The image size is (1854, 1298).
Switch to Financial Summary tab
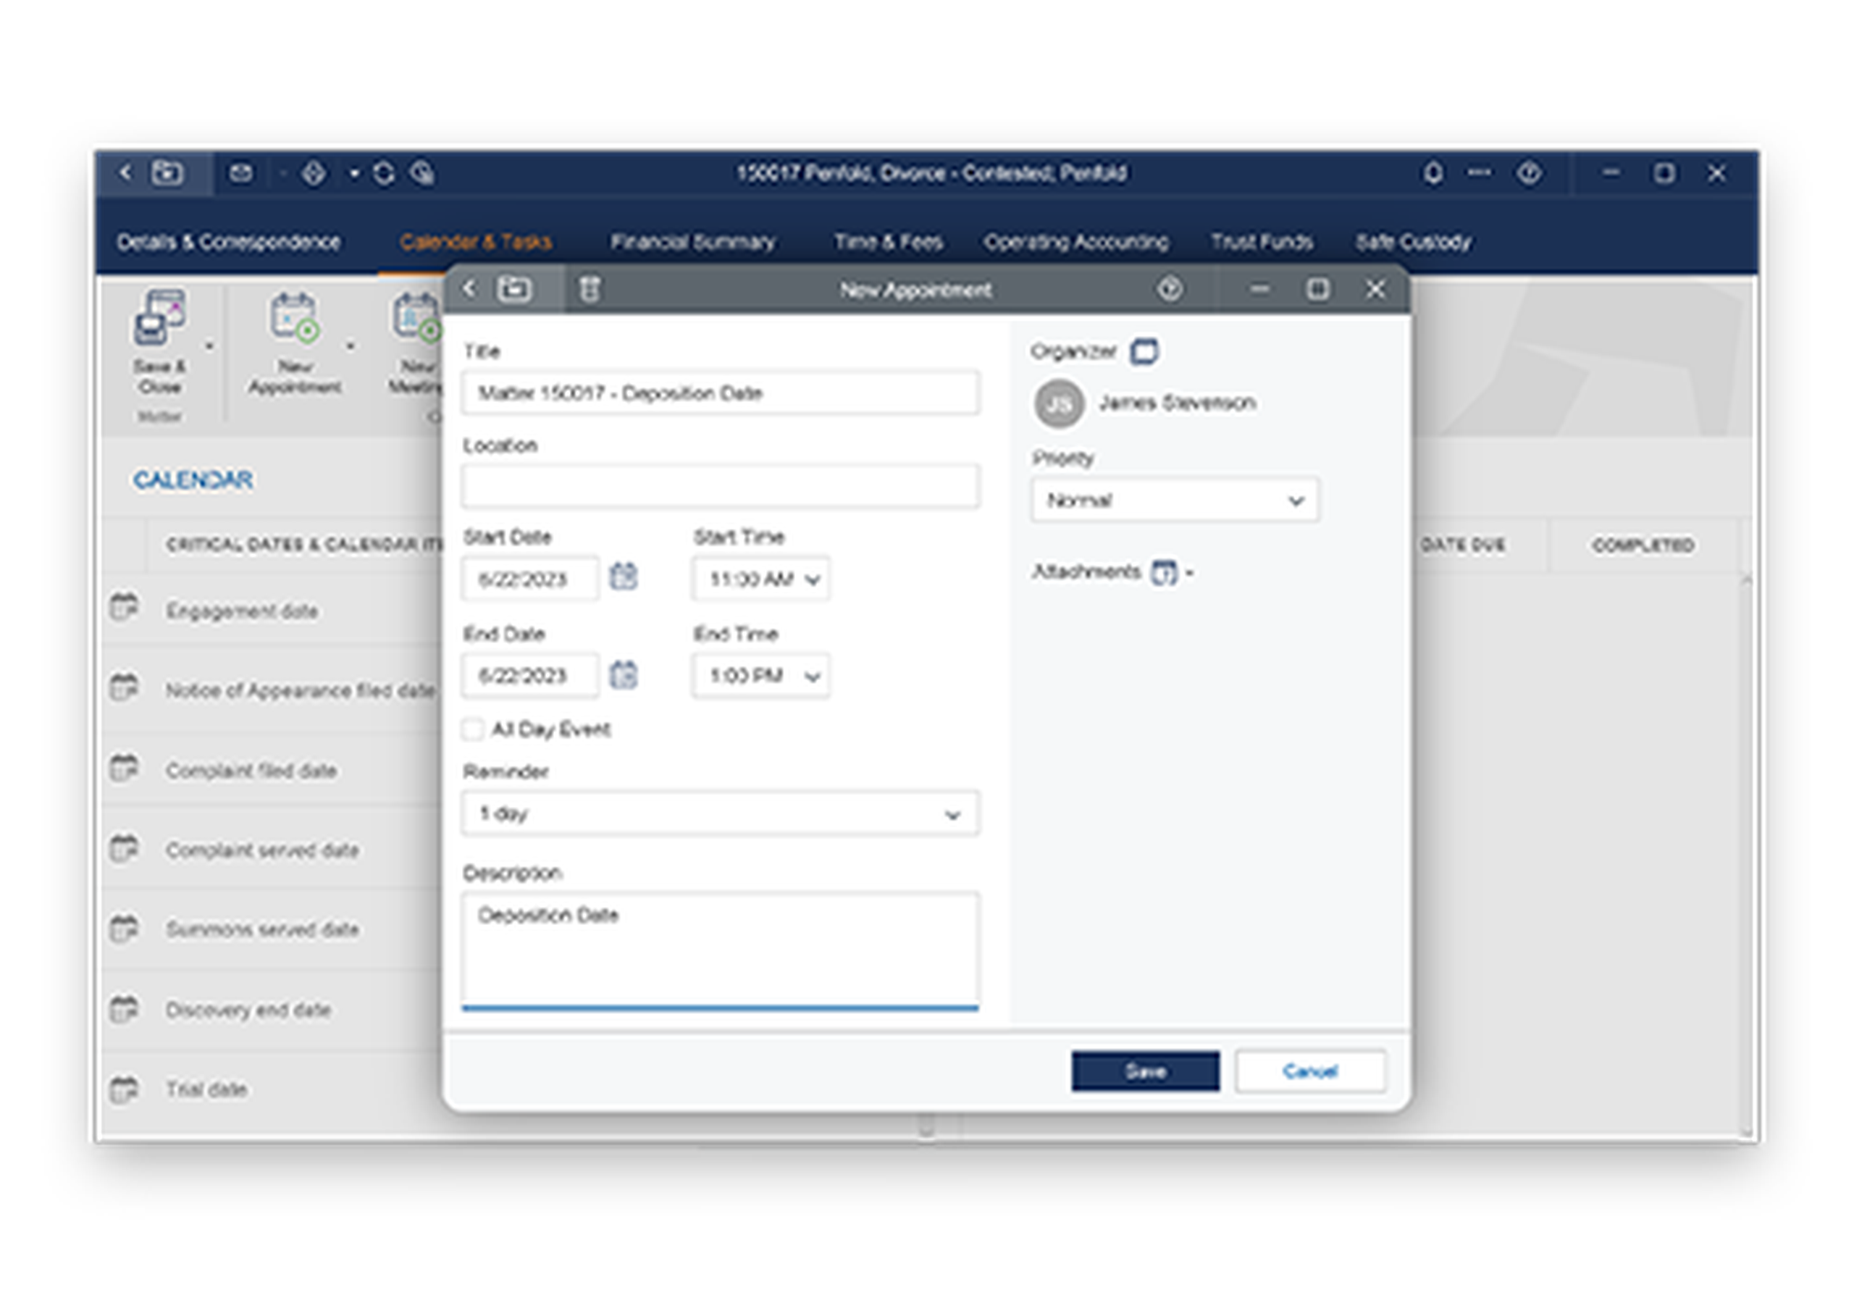692,241
